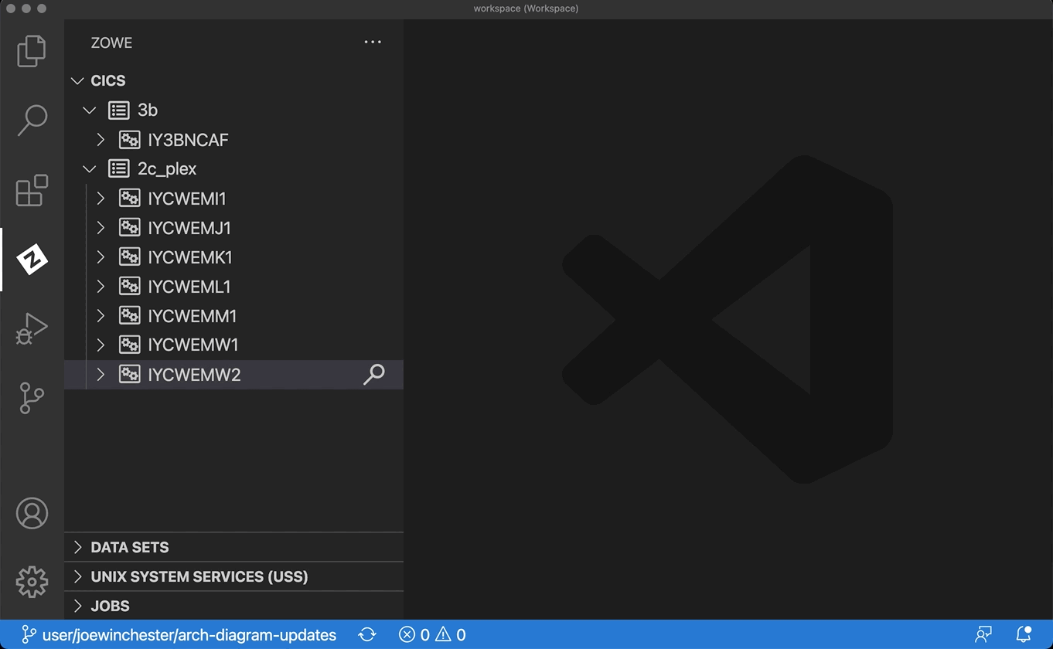
Task: Expand the IYCWEMK1 region
Action: [101, 257]
